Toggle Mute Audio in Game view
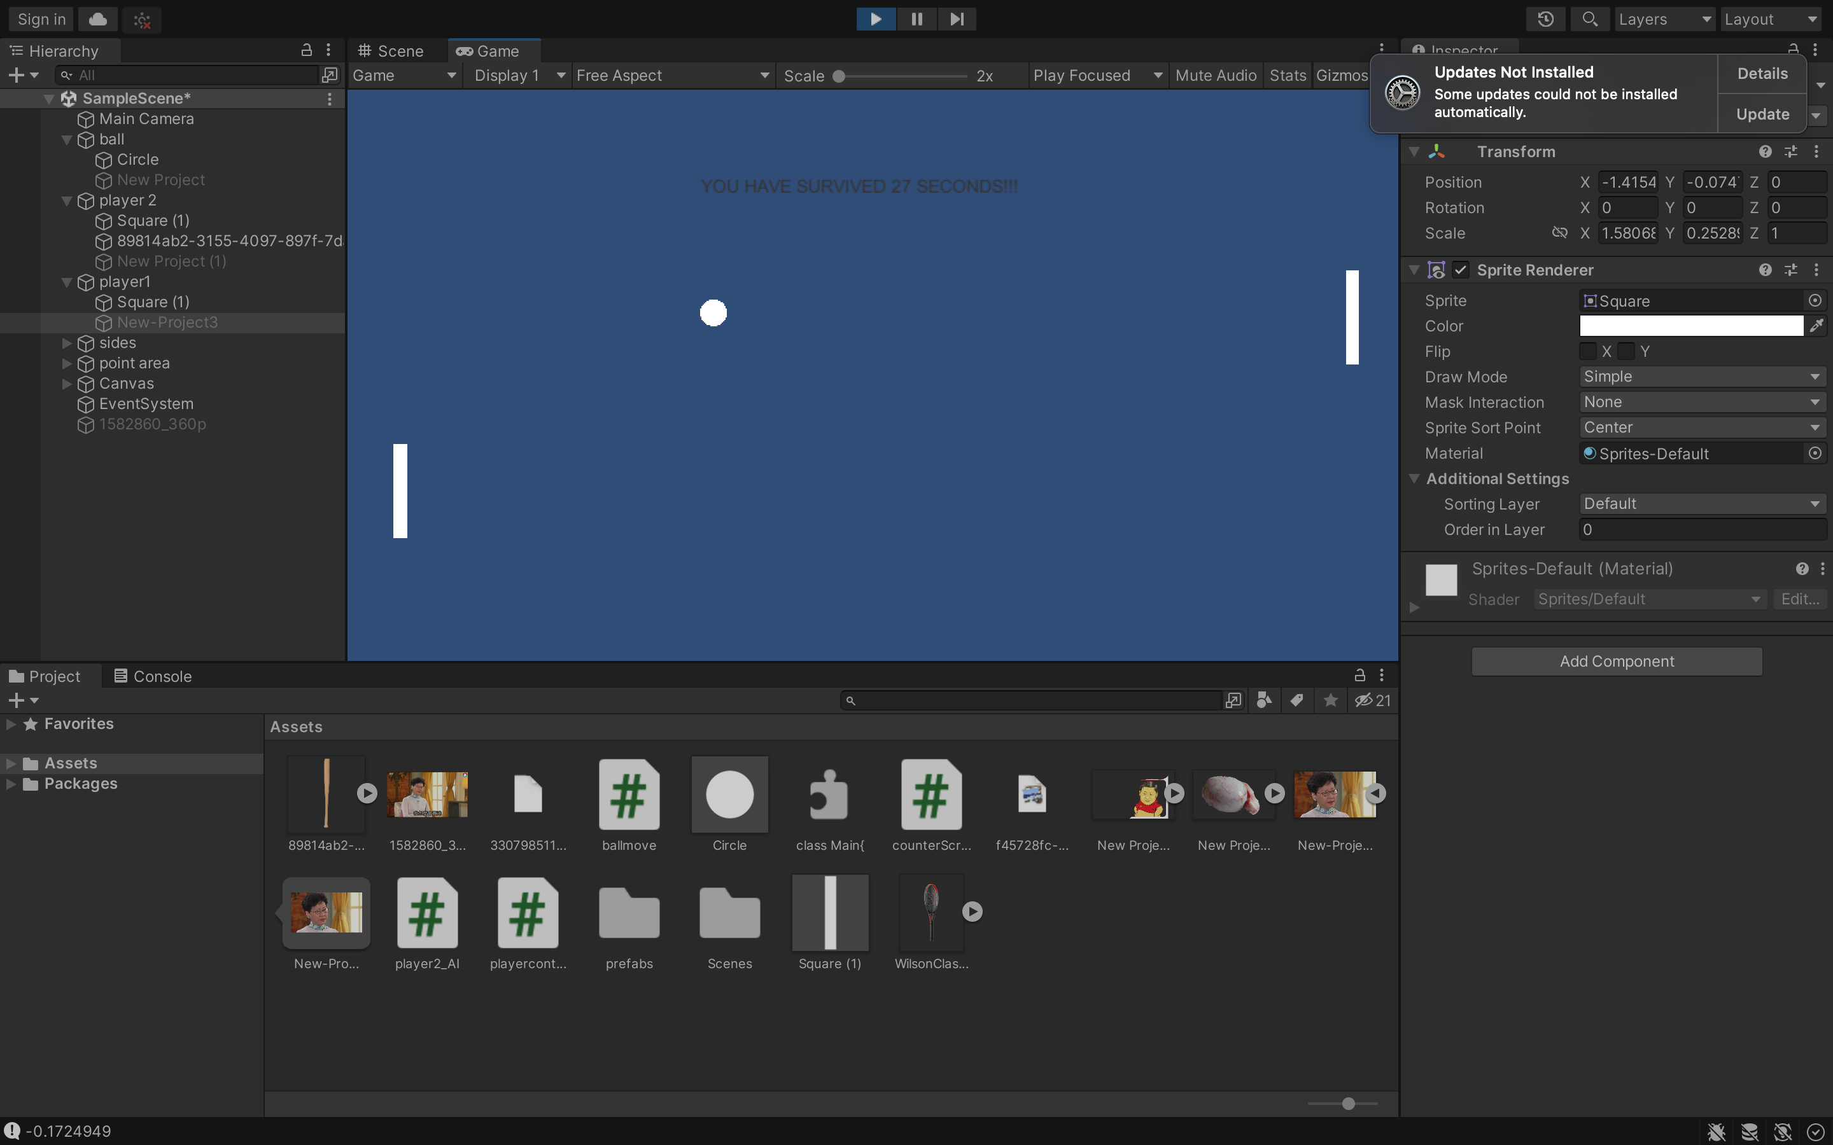This screenshot has width=1833, height=1145. pyautogui.click(x=1215, y=76)
